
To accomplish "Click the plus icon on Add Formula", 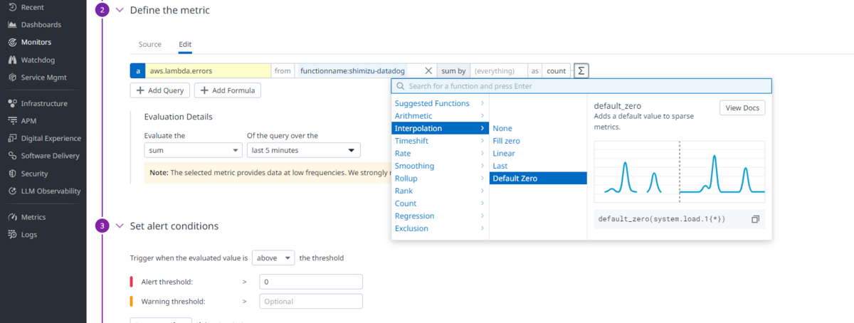I will coord(204,90).
